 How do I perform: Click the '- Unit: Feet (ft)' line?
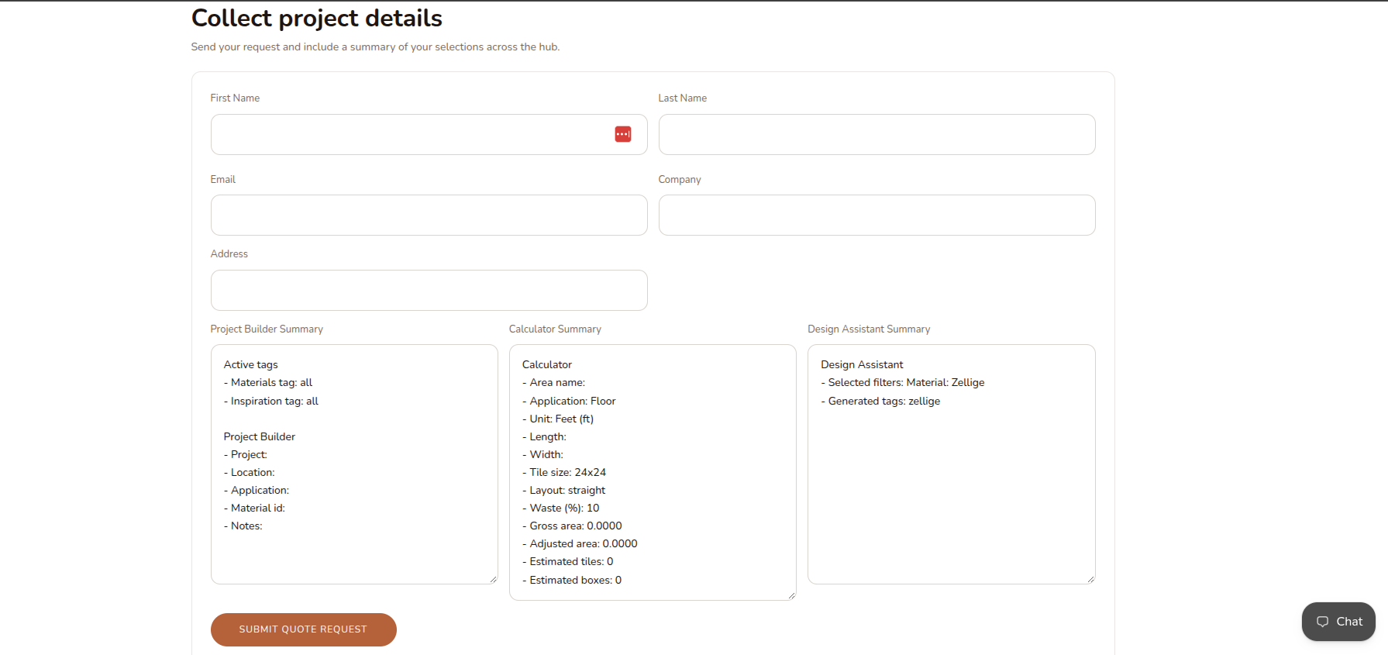click(558, 419)
